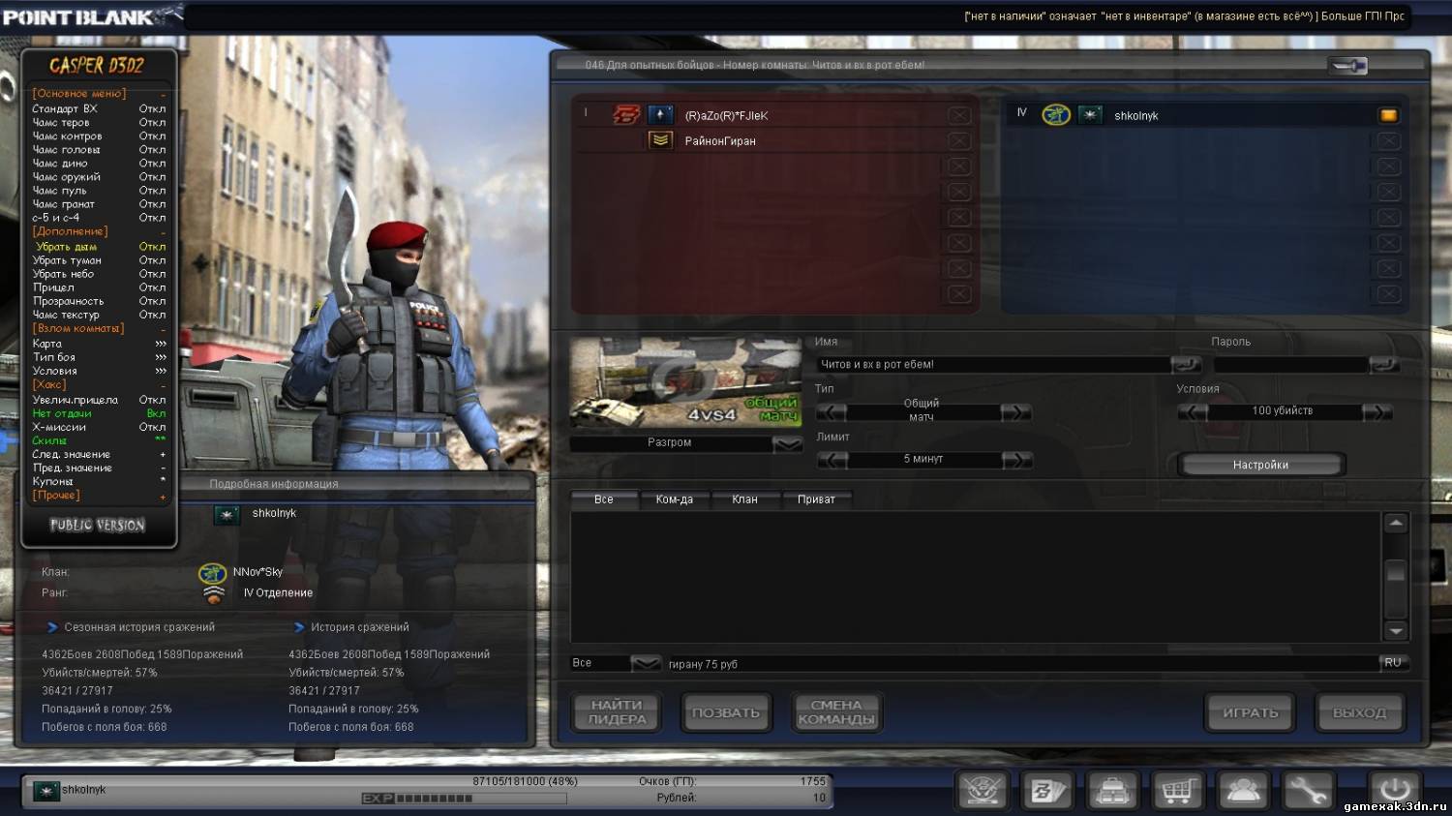Click chat scrollbar down arrow
The image size is (1452, 816).
click(x=1396, y=631)
